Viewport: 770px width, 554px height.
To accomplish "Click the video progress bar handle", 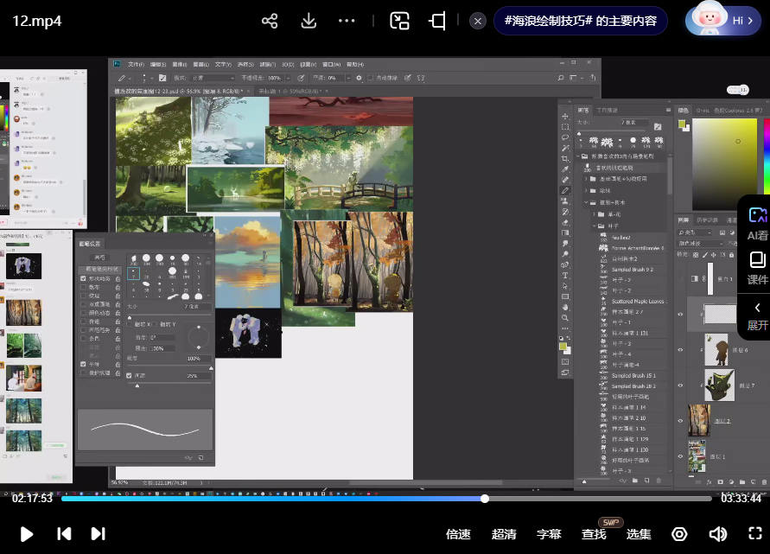I will pos(485,499).
